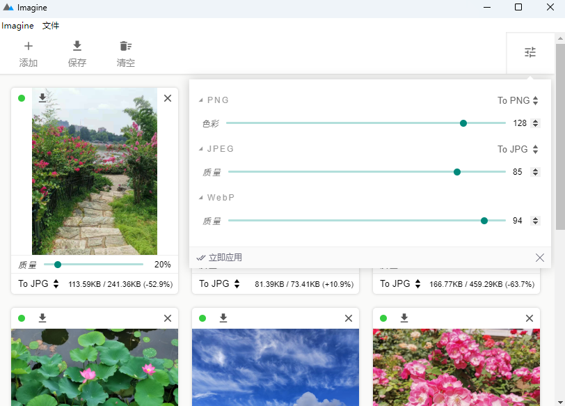Collapse the PNG settings section
The image size is (565, 406).
click(202, 100)
